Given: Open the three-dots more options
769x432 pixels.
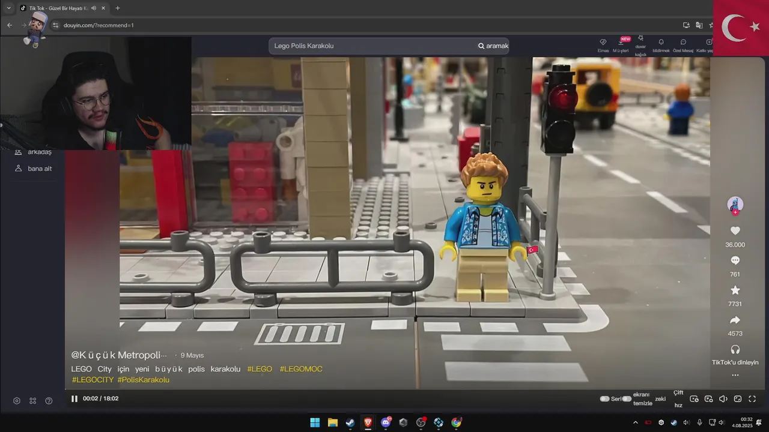Looking at the screenshot, I should pyautogui.click(x=735, y=375).
